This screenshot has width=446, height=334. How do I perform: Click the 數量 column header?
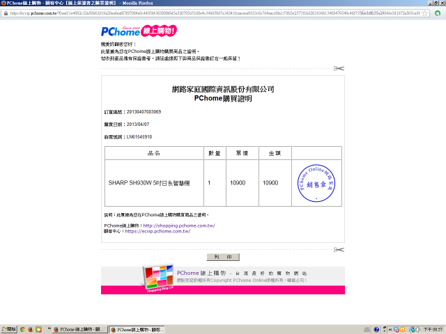215,153
